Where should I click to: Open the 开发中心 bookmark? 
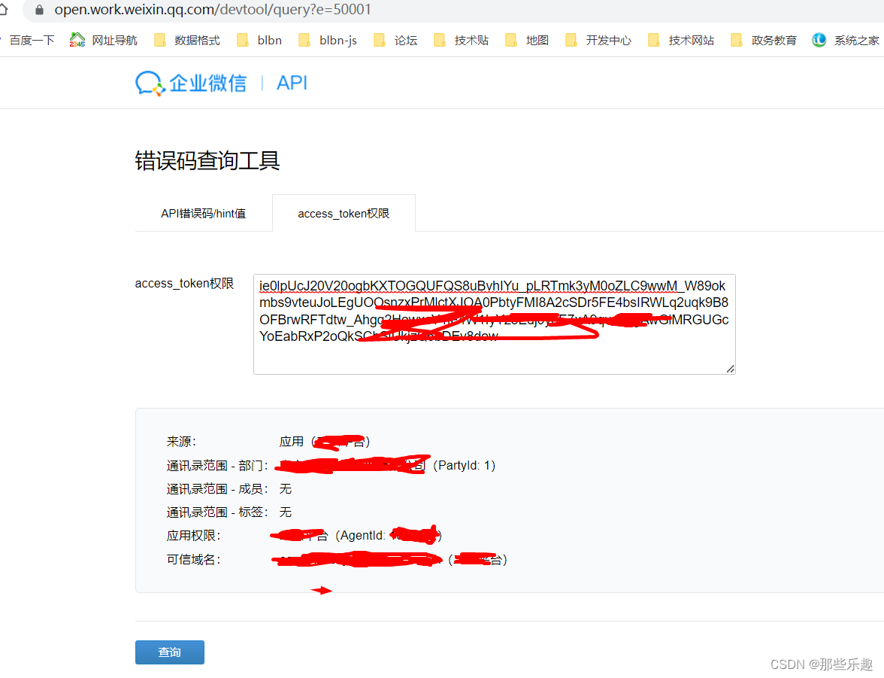click(607, 40)
